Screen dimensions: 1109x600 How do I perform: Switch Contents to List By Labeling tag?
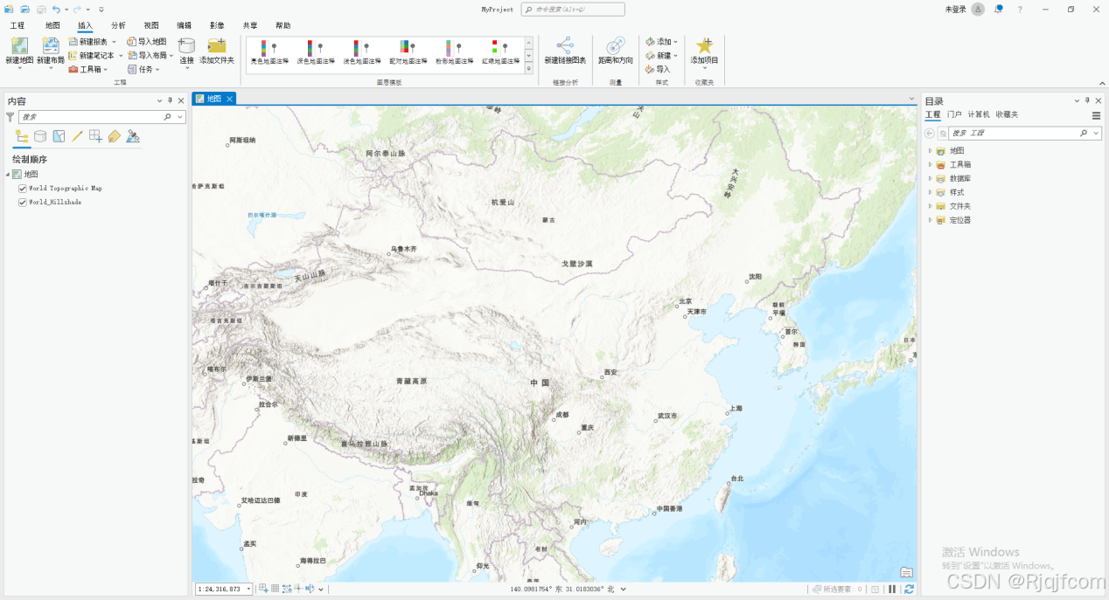pyautogui.click(x=114, y=136)
